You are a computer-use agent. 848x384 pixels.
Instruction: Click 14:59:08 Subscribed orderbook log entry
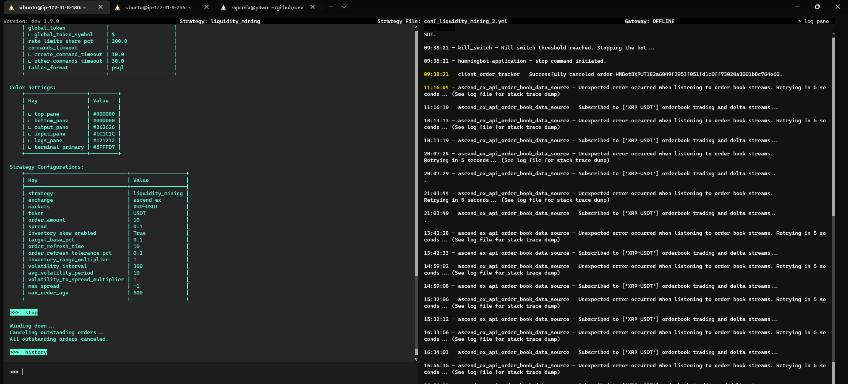coord(601,286)
